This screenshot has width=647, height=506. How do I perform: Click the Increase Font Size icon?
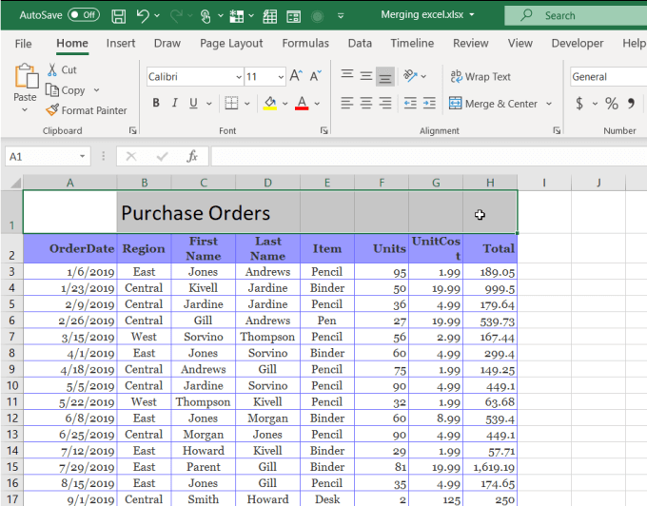click(296, 76)
